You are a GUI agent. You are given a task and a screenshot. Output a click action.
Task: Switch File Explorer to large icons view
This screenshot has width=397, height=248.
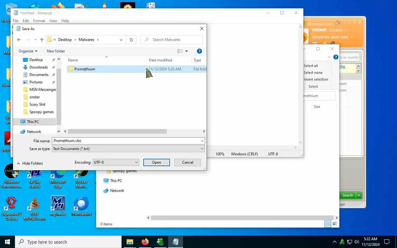tap(335, 224)
